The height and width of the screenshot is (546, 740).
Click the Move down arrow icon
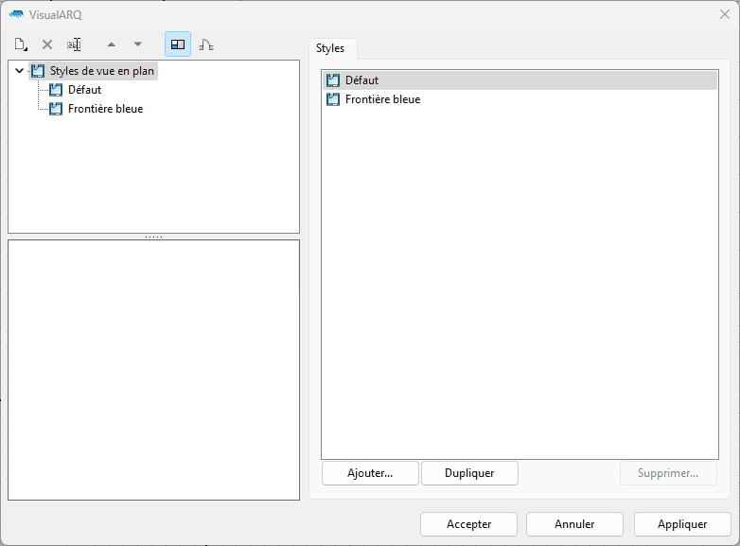(x=138, y=44)
